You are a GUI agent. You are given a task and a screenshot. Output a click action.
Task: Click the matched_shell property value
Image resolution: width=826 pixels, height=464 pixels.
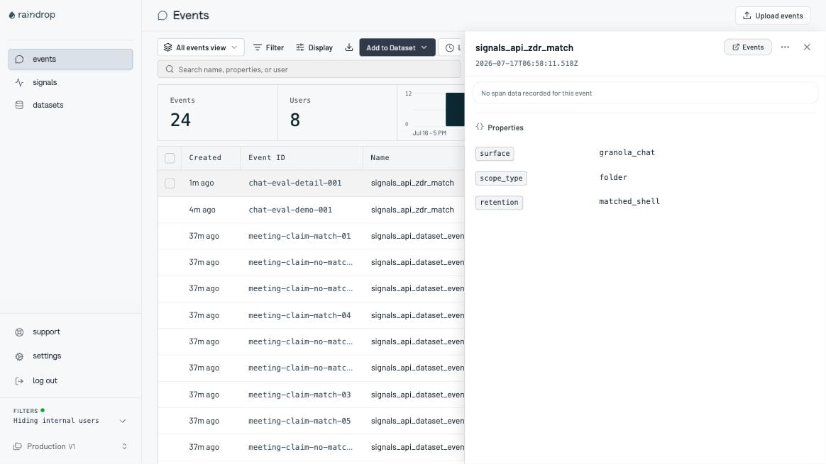click(x=629, y=201)
